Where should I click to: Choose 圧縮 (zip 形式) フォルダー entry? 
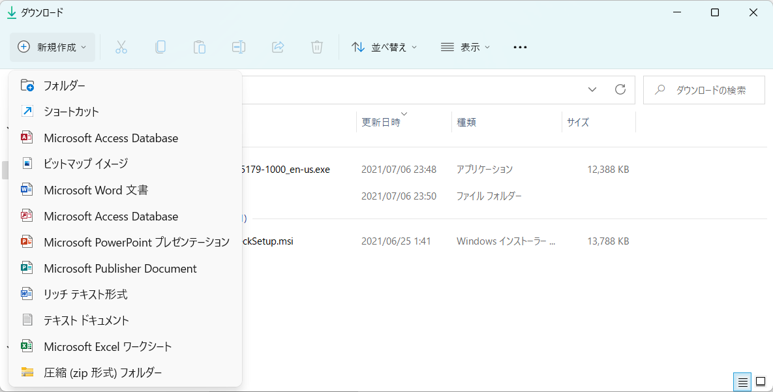tap(125, 372)
